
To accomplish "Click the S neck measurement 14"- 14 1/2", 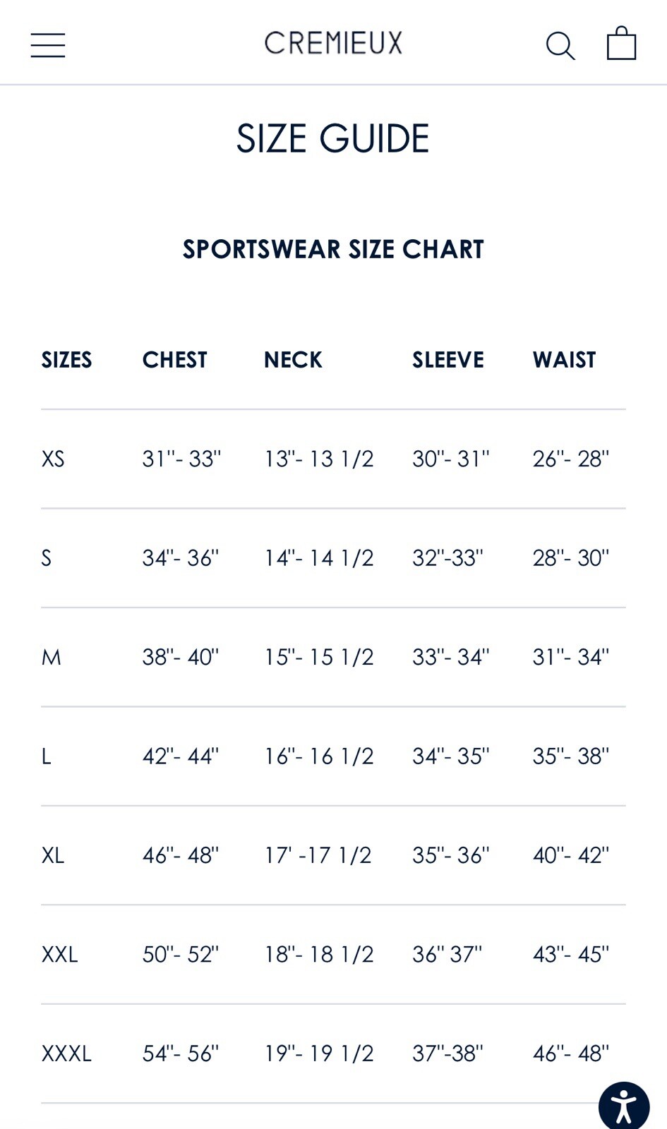I will coord(318,558).
